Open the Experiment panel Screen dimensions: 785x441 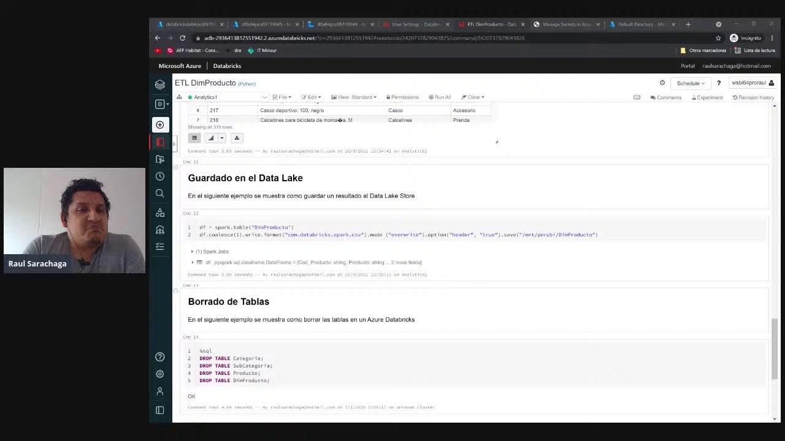click(707, 97)
